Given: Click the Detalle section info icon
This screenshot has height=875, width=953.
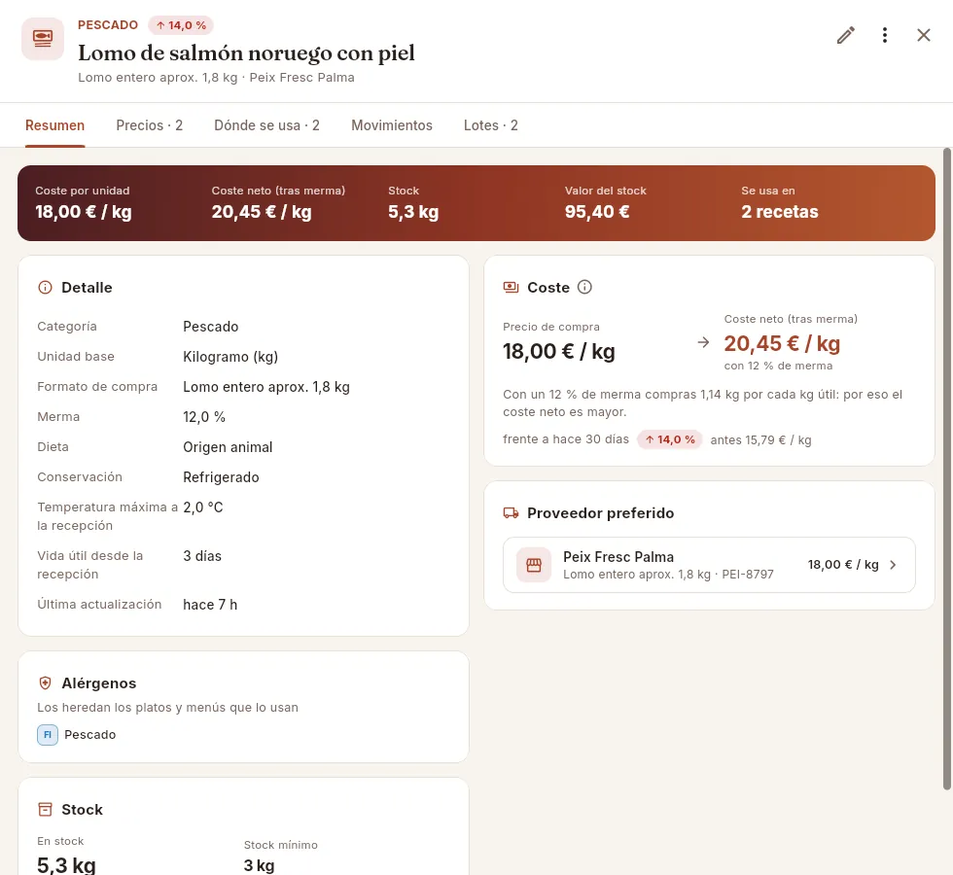Looking at the screenshot, I should tap(45, 288).
